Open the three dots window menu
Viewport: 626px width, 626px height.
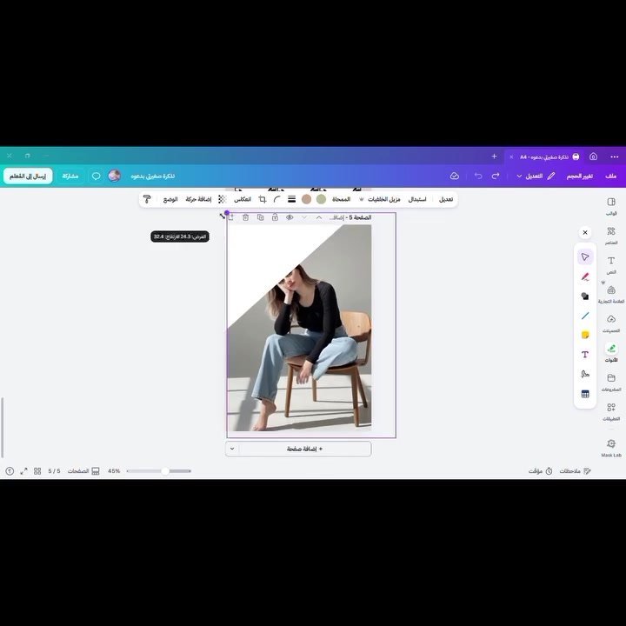coord(615,156)
